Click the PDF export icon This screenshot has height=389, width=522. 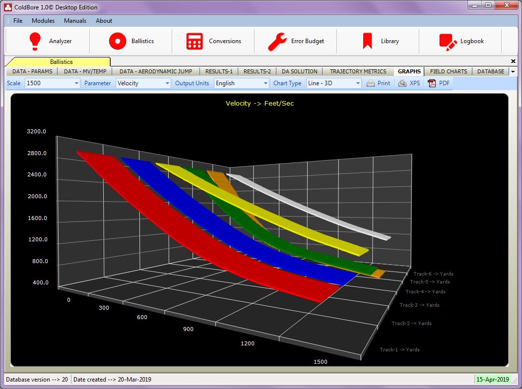tap(432, 83)
